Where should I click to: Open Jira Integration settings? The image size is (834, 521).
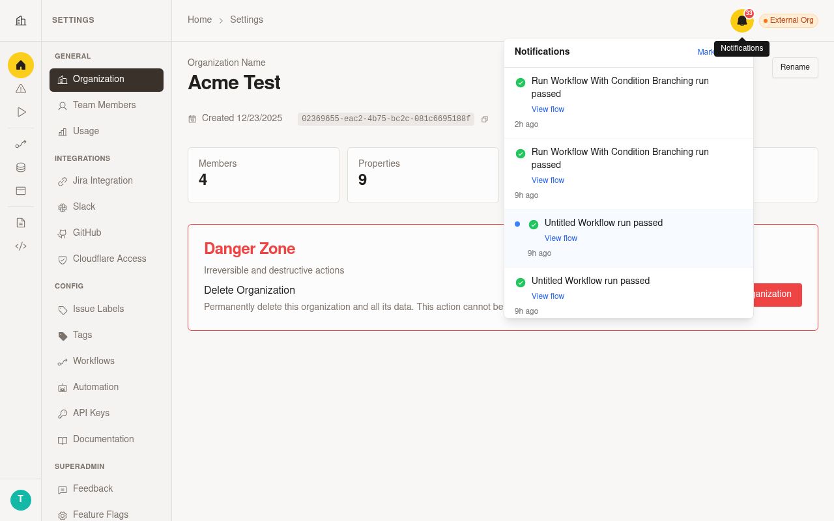click(106, 180)
